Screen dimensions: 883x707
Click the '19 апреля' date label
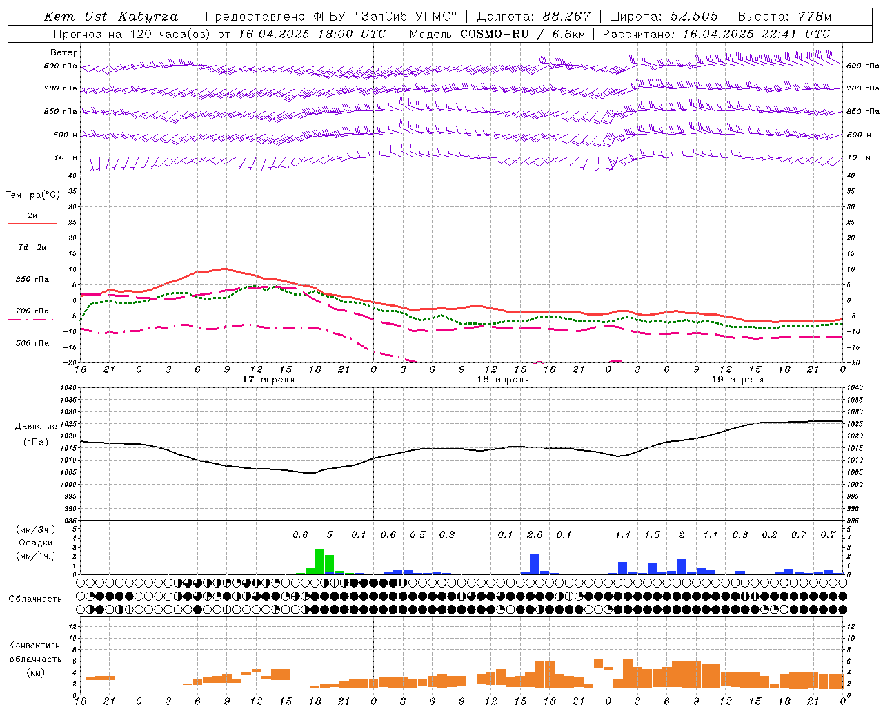(x=737, y=380)
